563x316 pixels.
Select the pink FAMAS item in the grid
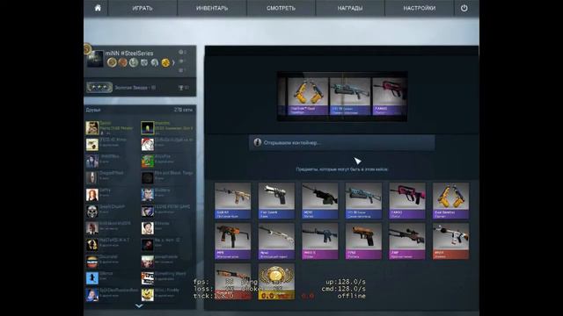[407, 201]
